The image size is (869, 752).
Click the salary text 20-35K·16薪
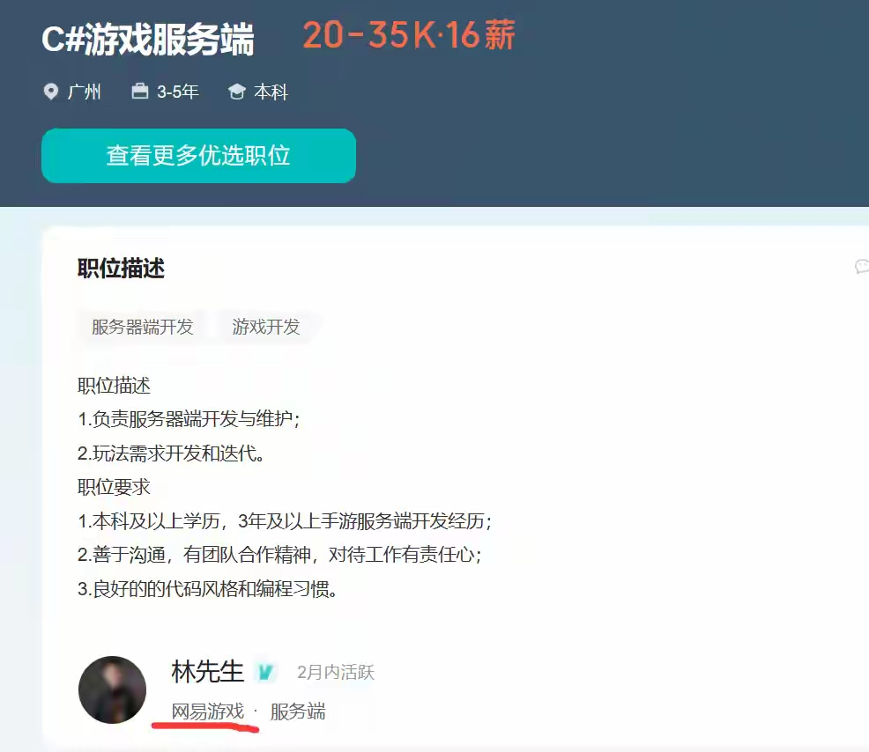pos(409,35)
